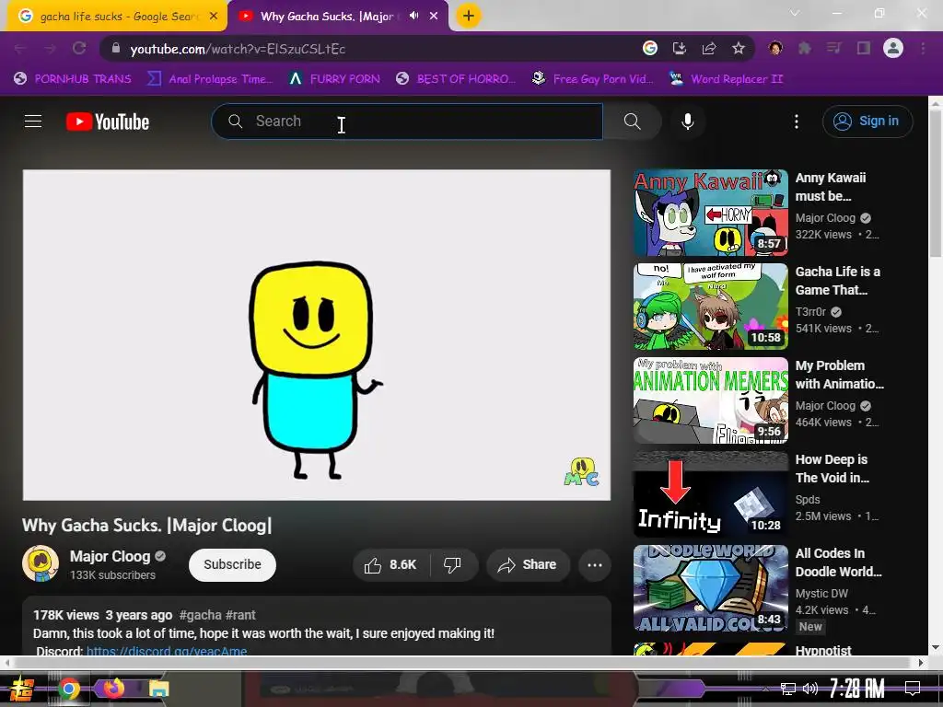Bookmark this page with the star icon
943x707 pixels.
coord(739,48)
